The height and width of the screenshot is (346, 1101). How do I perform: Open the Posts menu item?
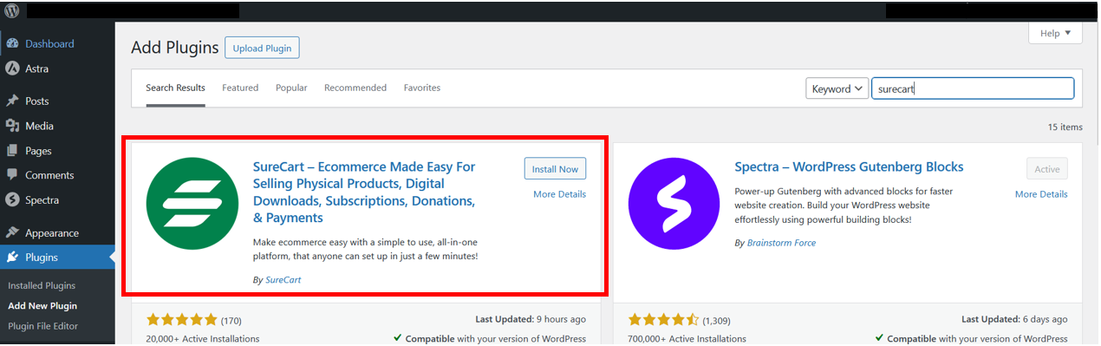point(57,101)
